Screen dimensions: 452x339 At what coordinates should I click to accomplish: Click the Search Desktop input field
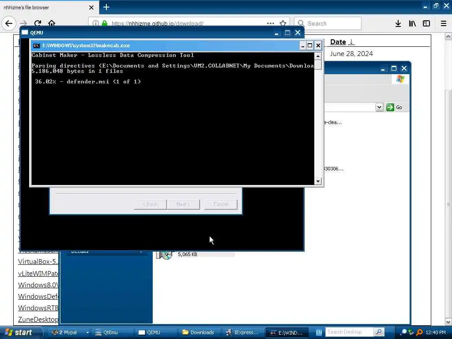tap(349, 332)
